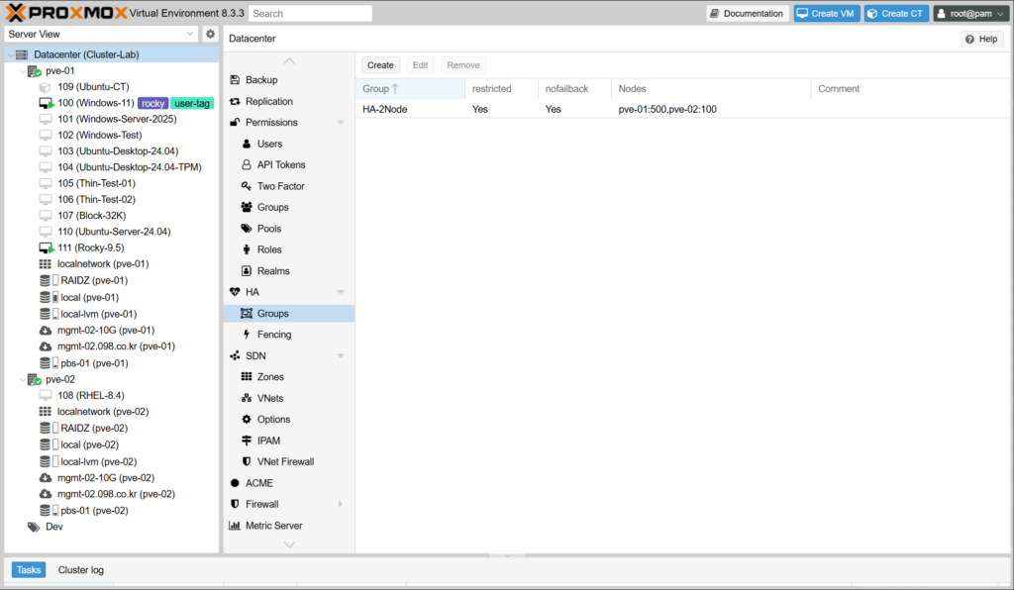Collapse the Permissions section arrow
The image size is (1014, 590).
tap(341, 123)
